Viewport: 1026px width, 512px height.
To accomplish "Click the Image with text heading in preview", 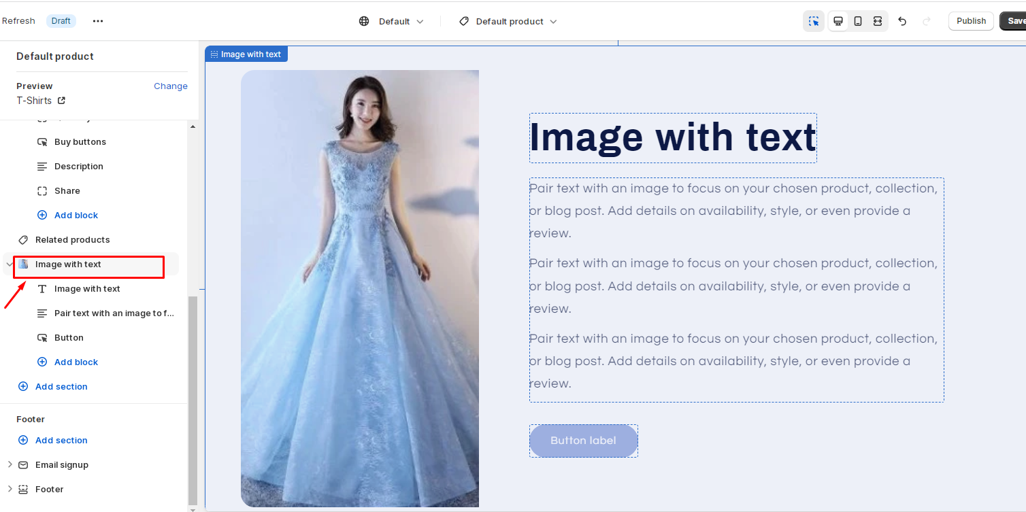I will pyautogui.click(x=673, y=138).
